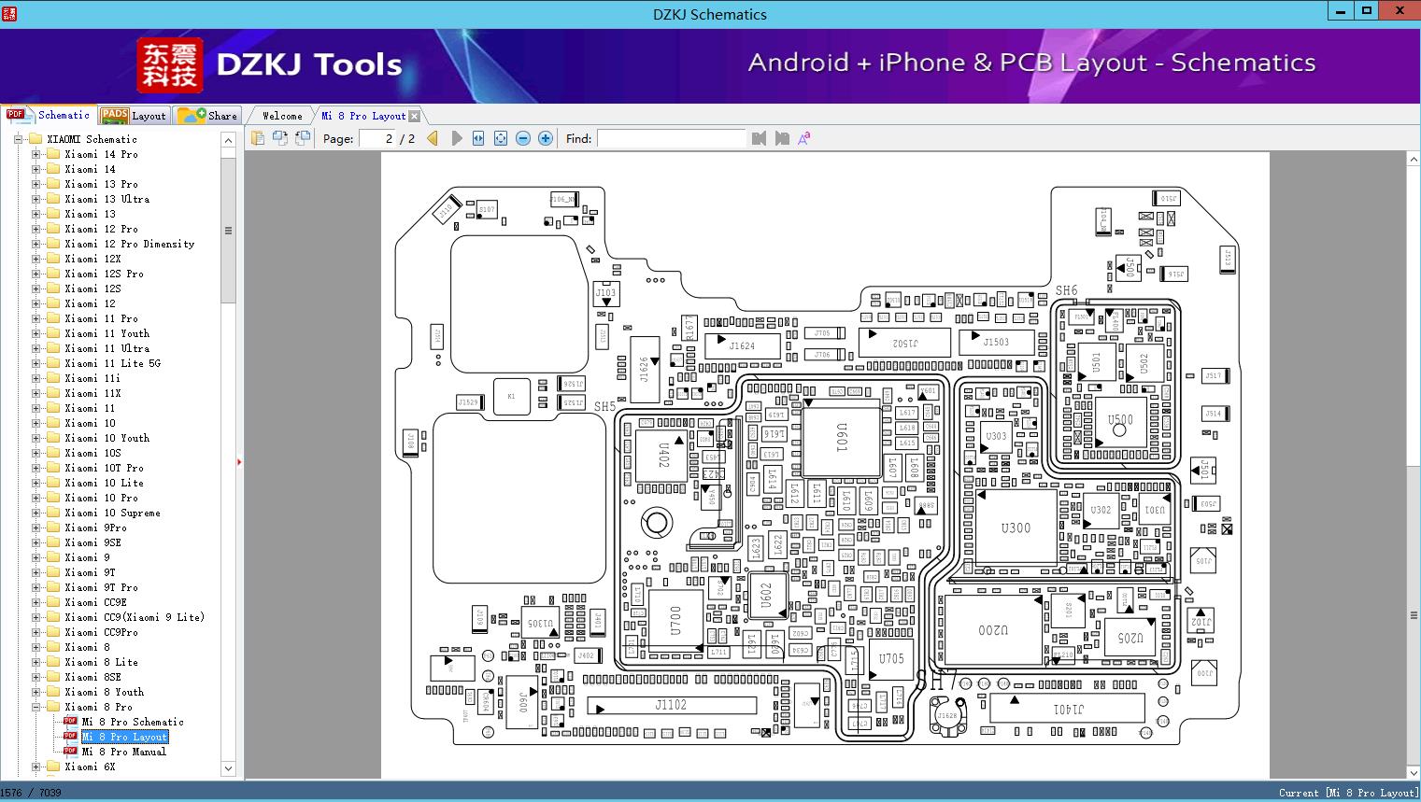Viewport: 1421px width, 802px height.
Task: Select the Xiaomi CC9Pro tree item
Action: [101, 632]
